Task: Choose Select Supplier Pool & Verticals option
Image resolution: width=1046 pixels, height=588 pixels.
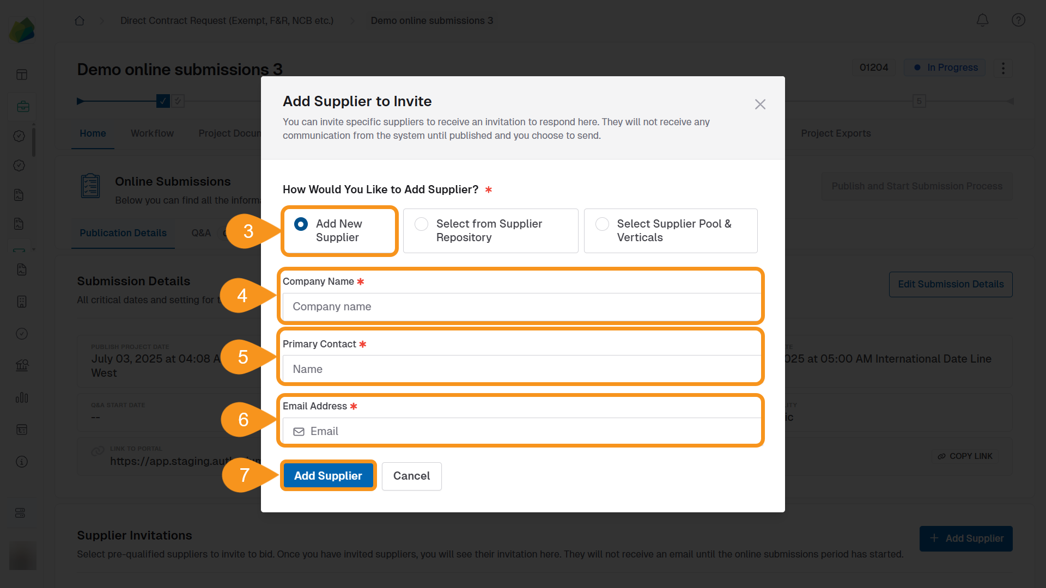Action: coord(602,224)
